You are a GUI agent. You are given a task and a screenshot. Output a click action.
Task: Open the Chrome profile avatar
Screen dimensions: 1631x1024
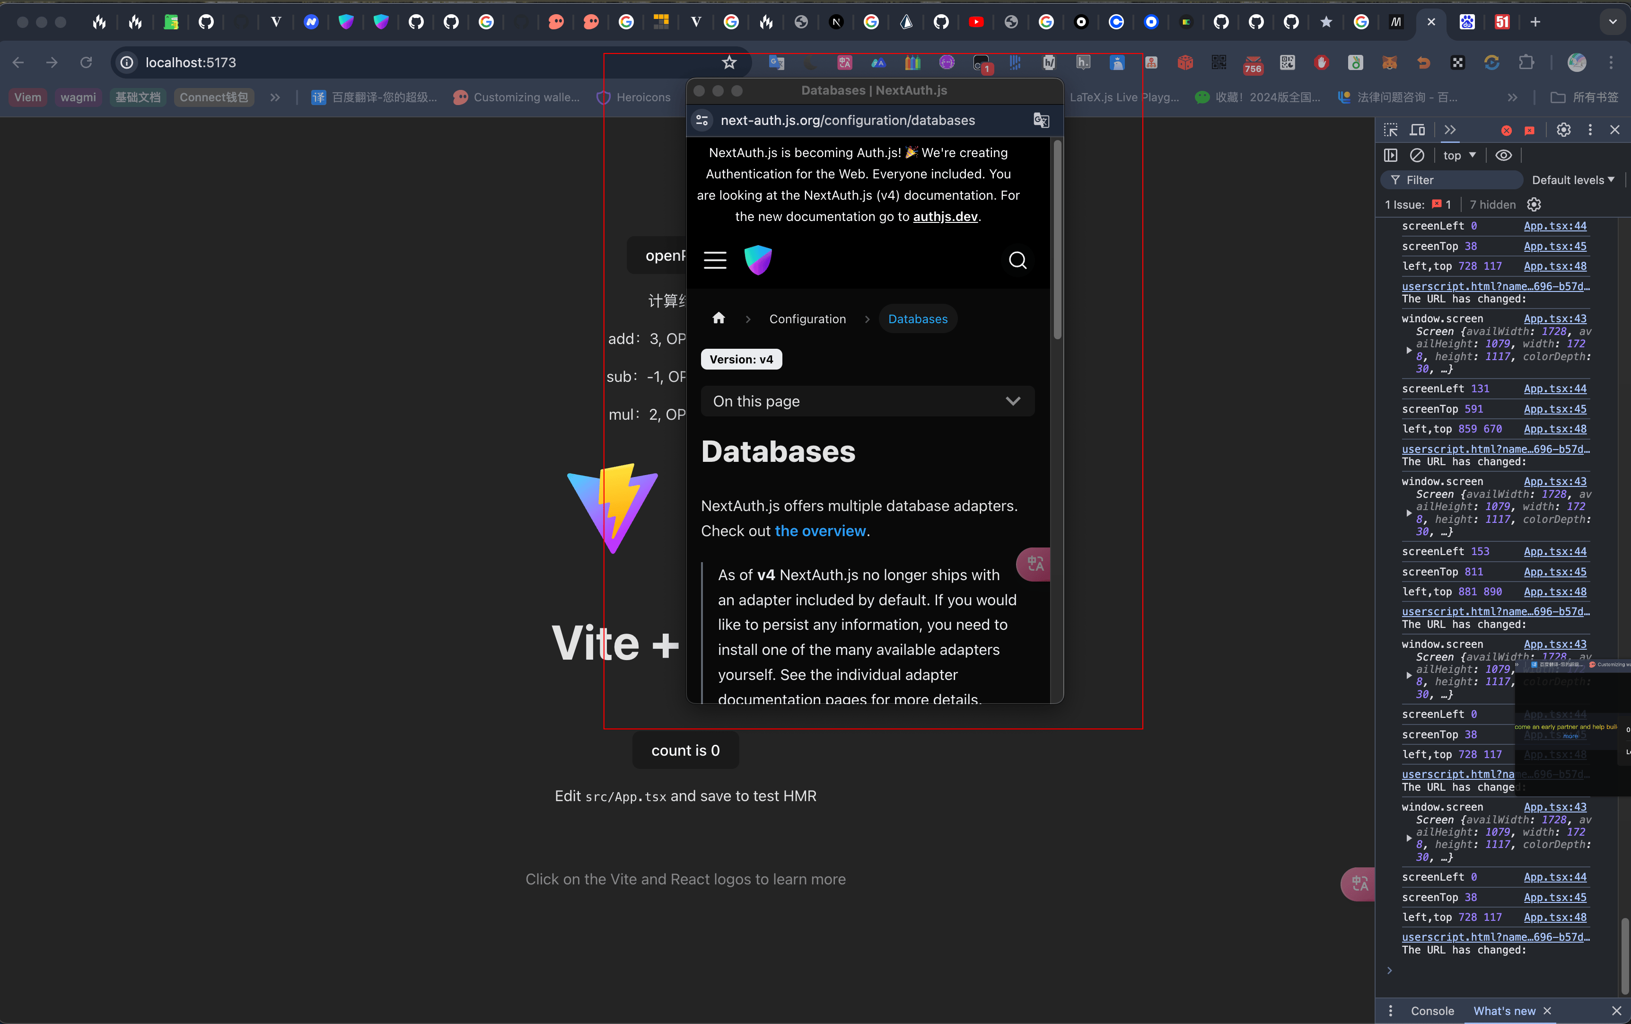pos(1577,62)
